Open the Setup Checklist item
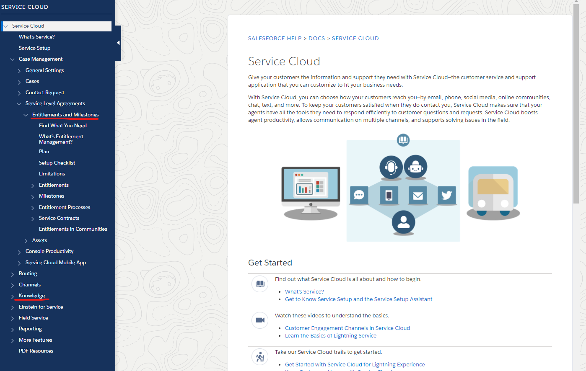 57,163
